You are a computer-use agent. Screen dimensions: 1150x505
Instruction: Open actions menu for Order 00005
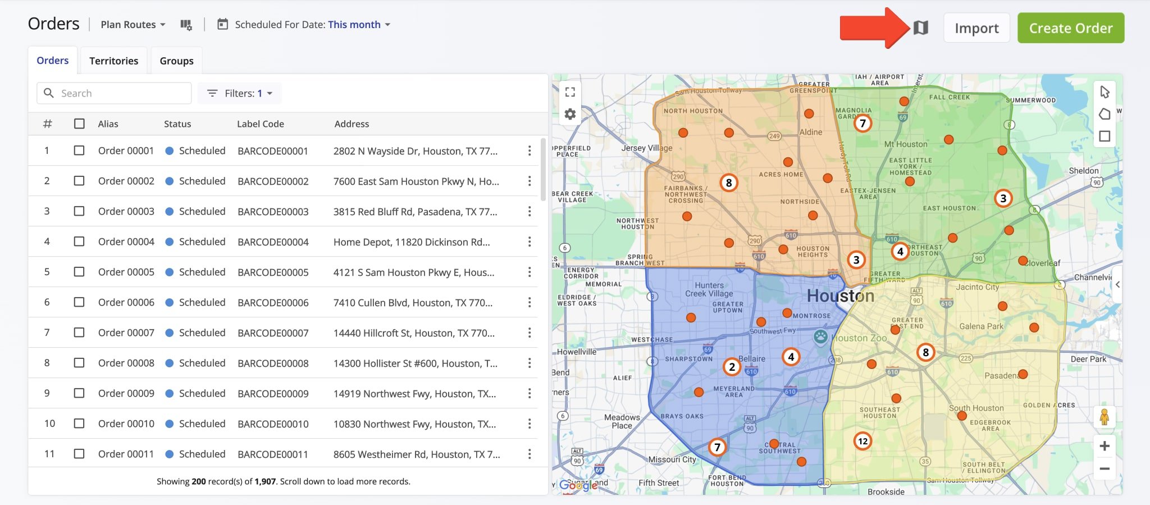pos(530,272)
